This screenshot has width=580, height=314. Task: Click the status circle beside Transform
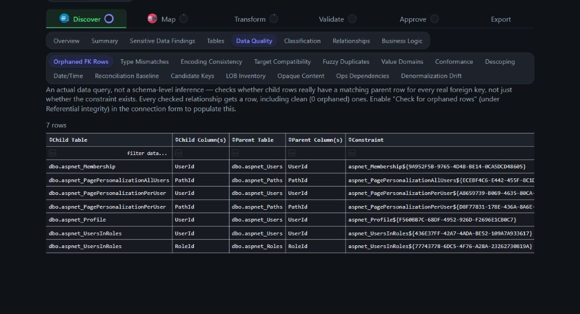click(274, 18)
